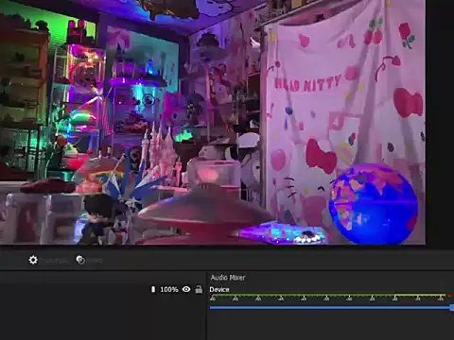Click the webcam preview canvas
Viewport: 454px width, 340px height.
[213, 122]
